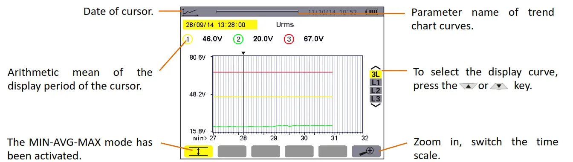The width and height of the screenshot is (573, 162).
Task: Click the 30 minute label on time axis
Action: [304, 139]
